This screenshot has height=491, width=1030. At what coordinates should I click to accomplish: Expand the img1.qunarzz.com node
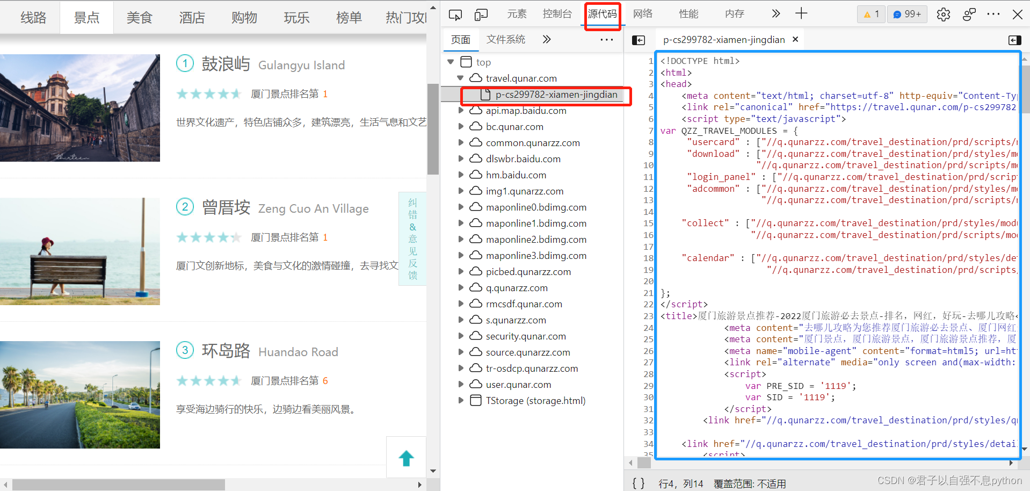click(461, 191)
